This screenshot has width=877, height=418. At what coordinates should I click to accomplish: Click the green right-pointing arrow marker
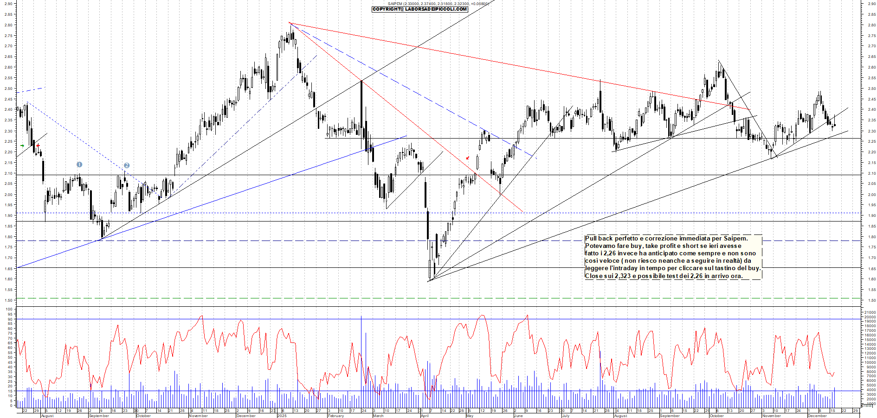(x=22, y=146)
